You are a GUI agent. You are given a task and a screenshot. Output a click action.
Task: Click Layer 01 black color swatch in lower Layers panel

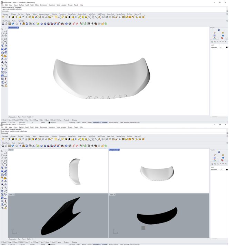[227, 169]
